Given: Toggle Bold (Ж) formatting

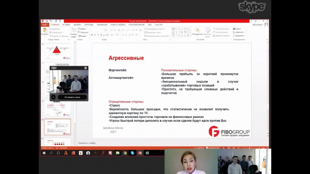Looking at the screenshot, I should (92, 35).
